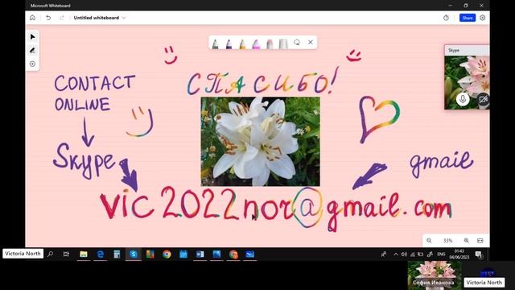Click the Victoria North participant tile
Image resolution: width=515 pixels, height=290 pixels.
coord(488,275)
